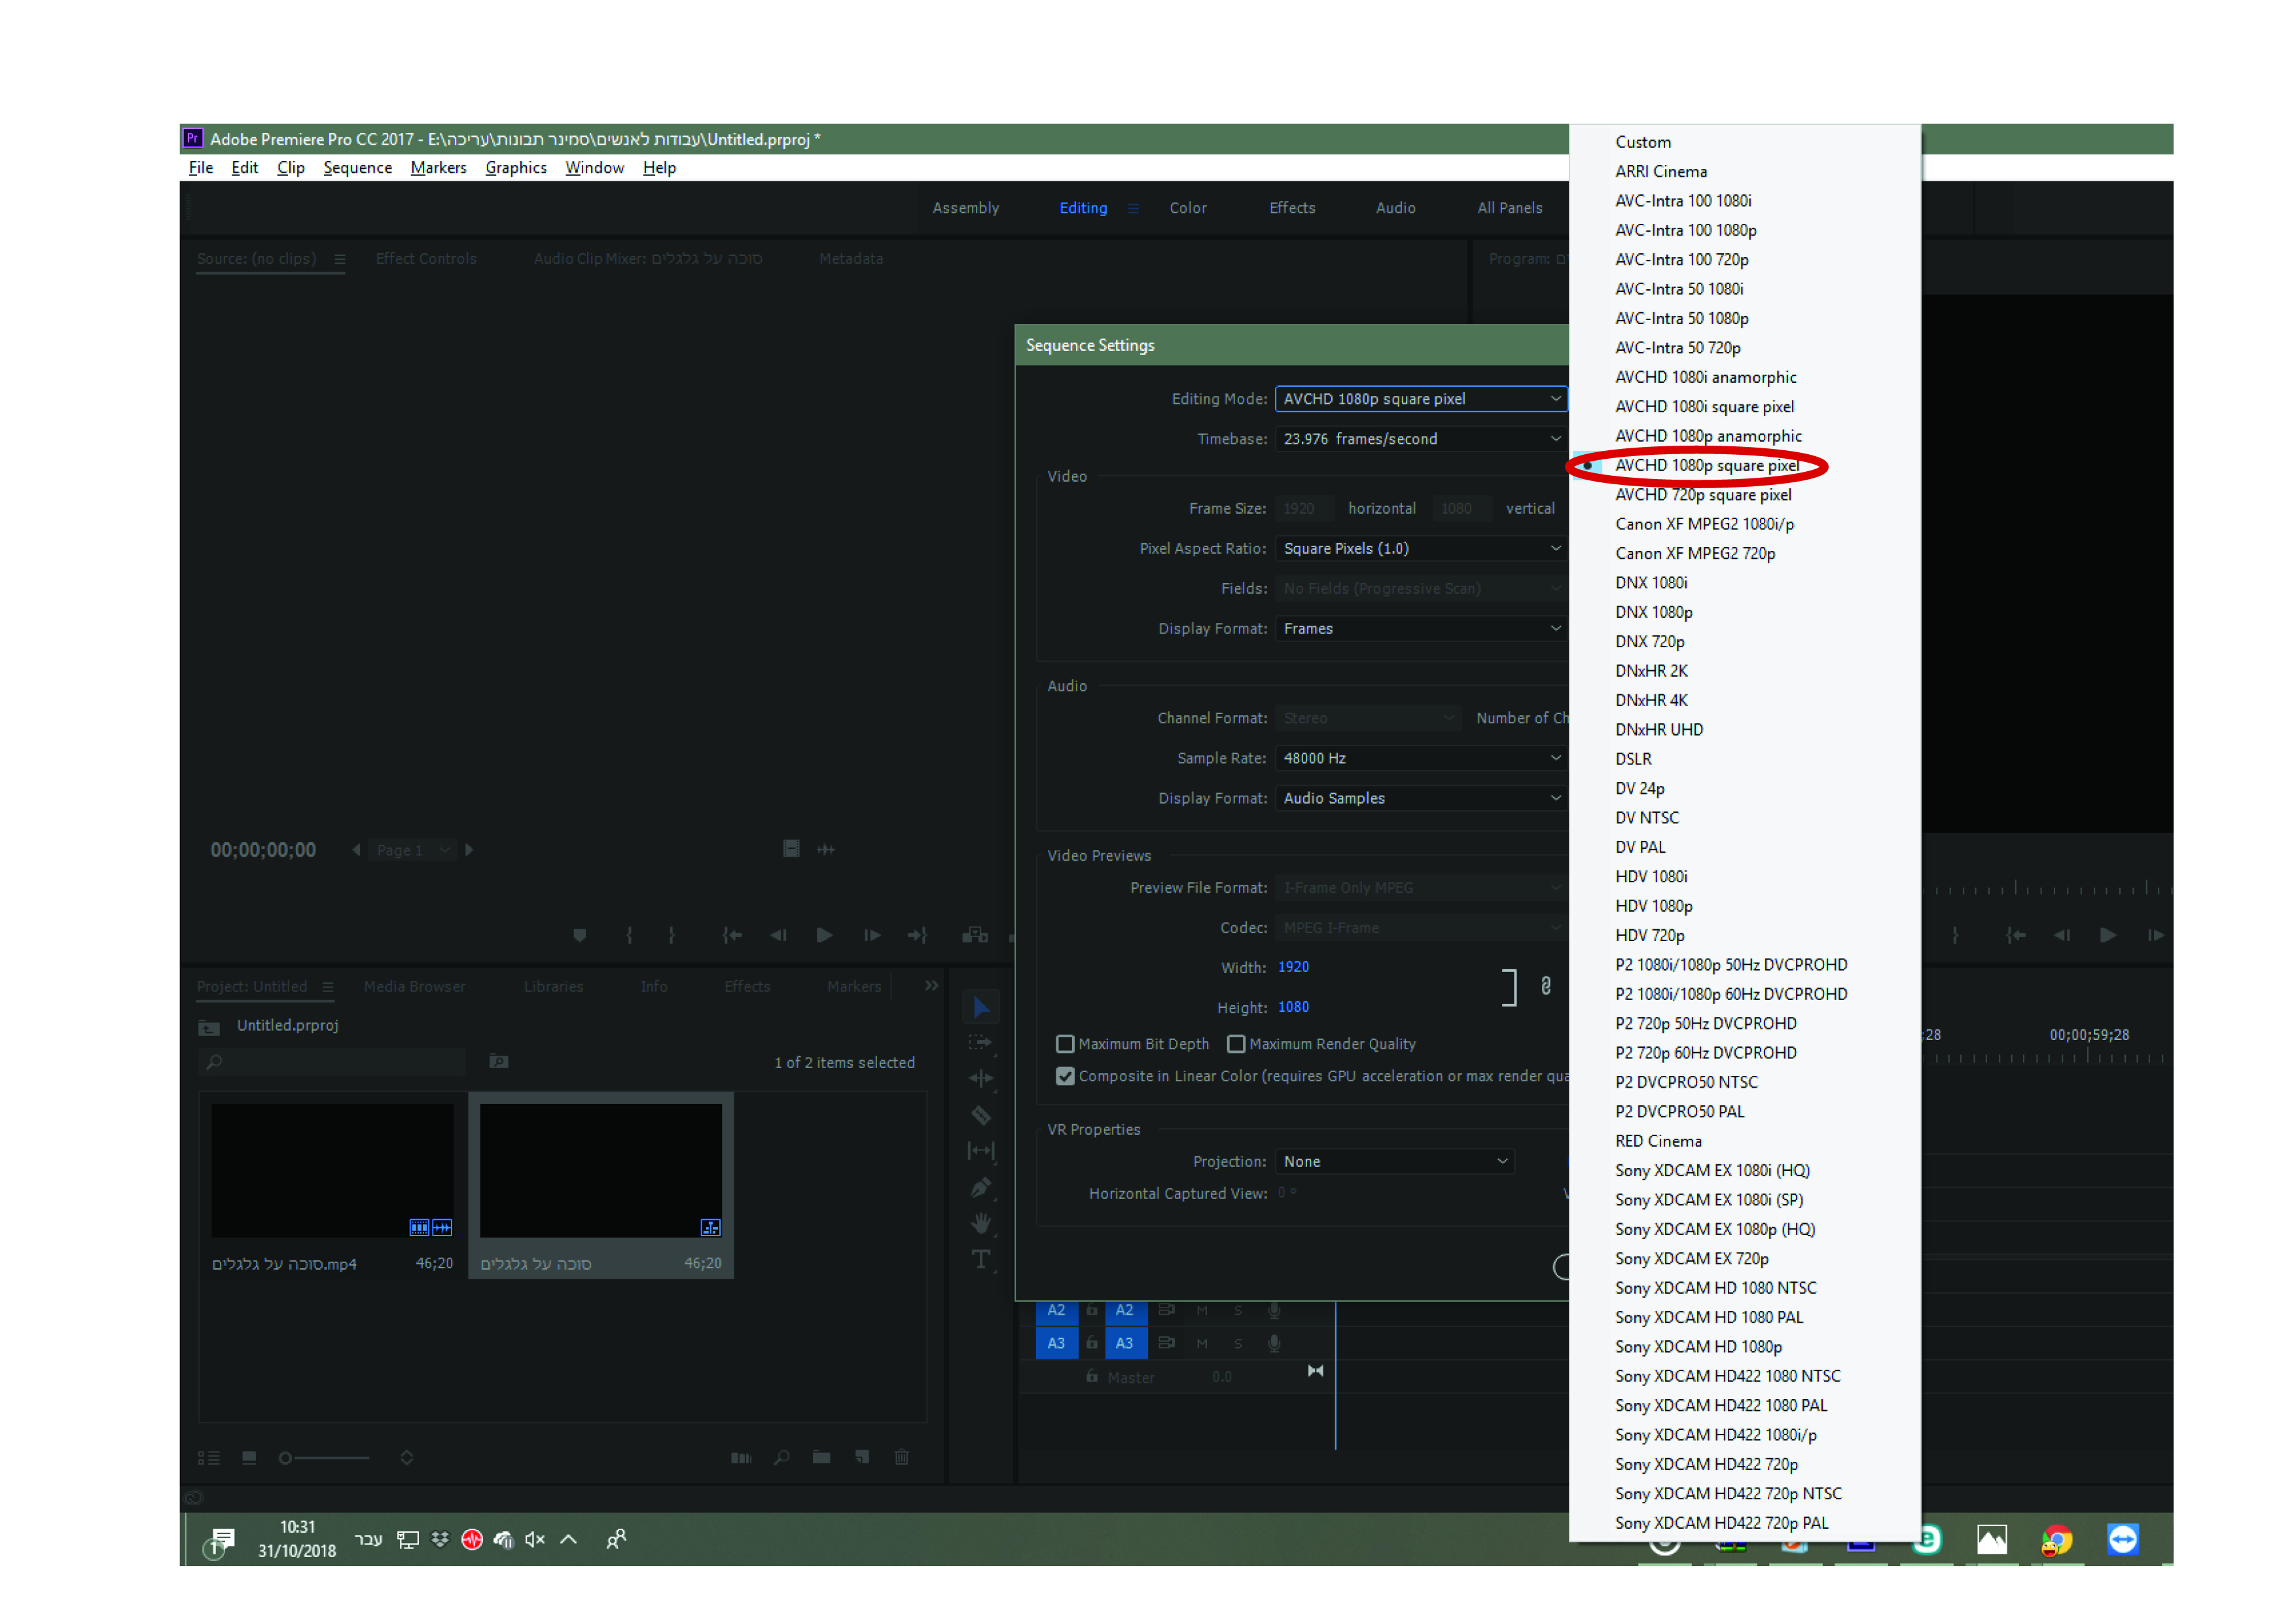Click the New Bin folder icon
The width and height of the screenshot is (2296, 1623).
(821, 1457)
